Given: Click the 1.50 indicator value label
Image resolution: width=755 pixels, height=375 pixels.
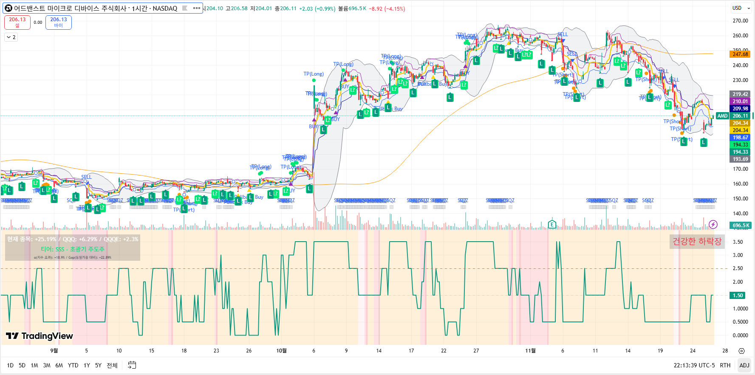Looking at the screenshot, I should 738,296.
